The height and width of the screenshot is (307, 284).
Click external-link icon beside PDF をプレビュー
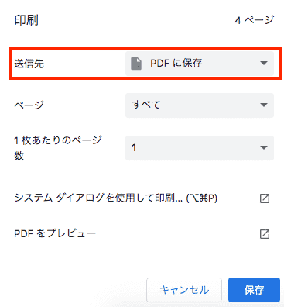(x=265, y=234)
